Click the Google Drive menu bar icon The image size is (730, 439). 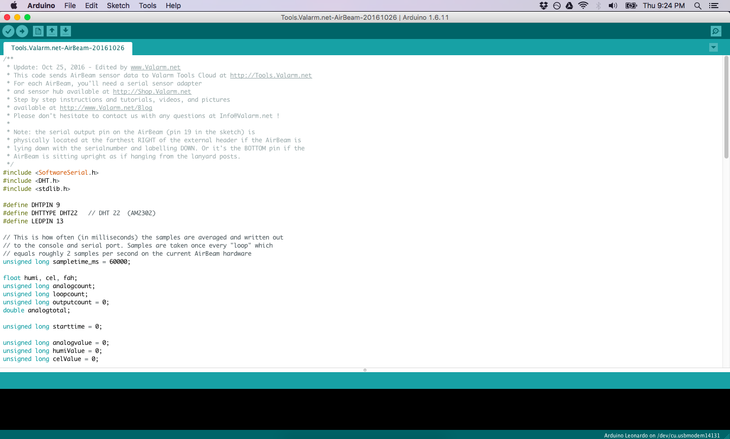(x=569, y=6)
